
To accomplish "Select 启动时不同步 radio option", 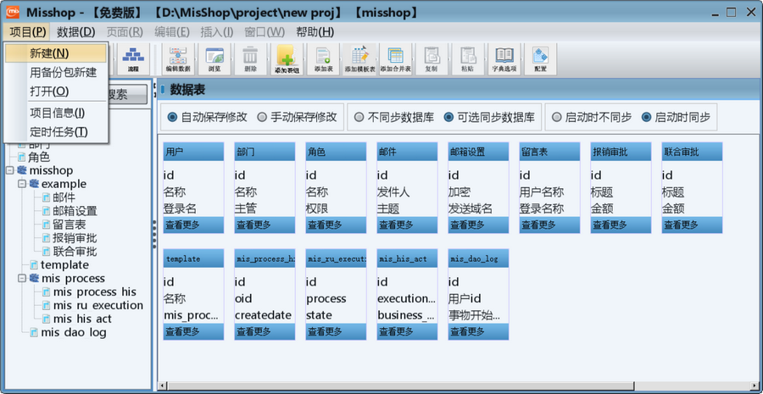I will [592, 117].
